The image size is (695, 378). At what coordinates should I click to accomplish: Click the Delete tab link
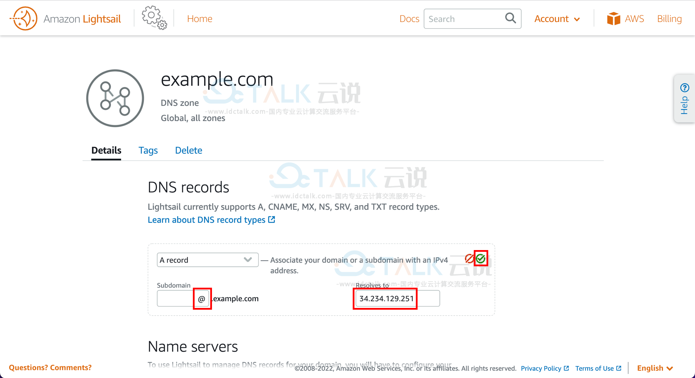coord(189,150)
